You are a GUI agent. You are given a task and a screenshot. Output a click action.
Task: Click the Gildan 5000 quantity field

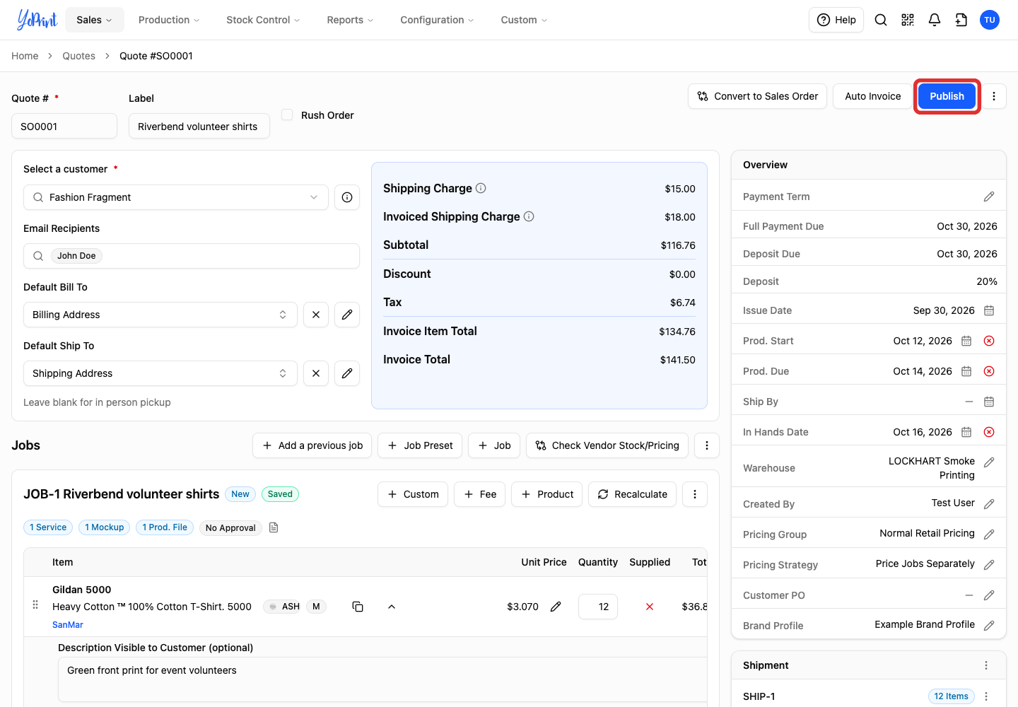[598, 607]
